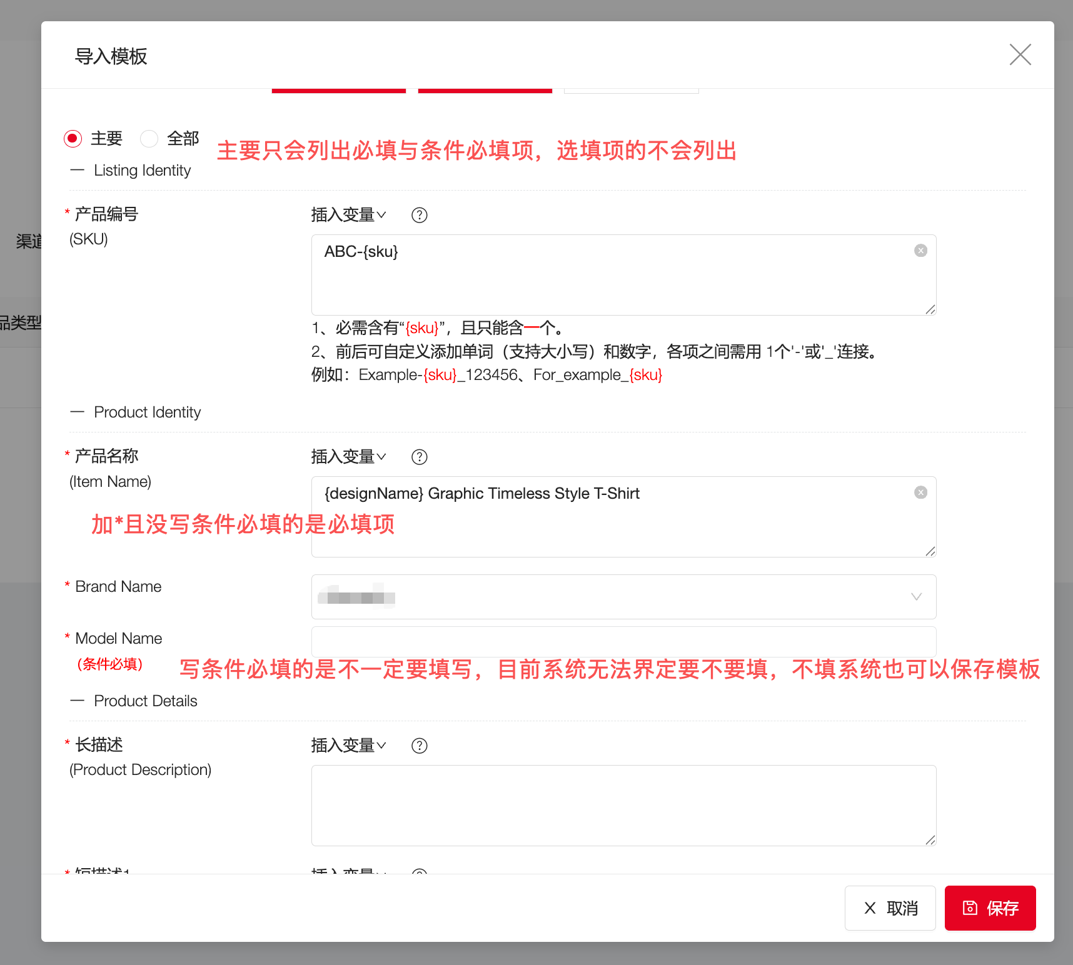Collapse the Listing Identity section
The image size is (1073, 965).
point(77,170)
